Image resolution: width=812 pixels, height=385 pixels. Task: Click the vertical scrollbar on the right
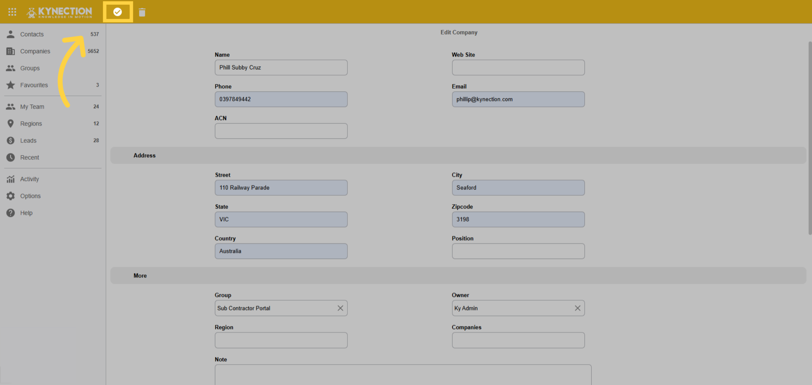pyautogui.click(x=810, y=138)
